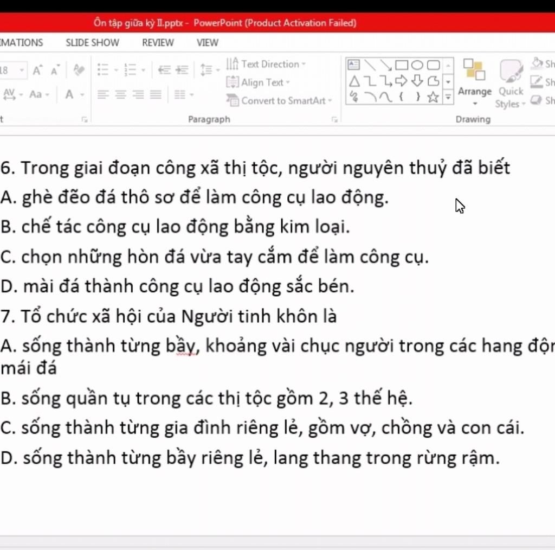Open Font dialog launcher
555x550 pixels.
pos(84,120)
